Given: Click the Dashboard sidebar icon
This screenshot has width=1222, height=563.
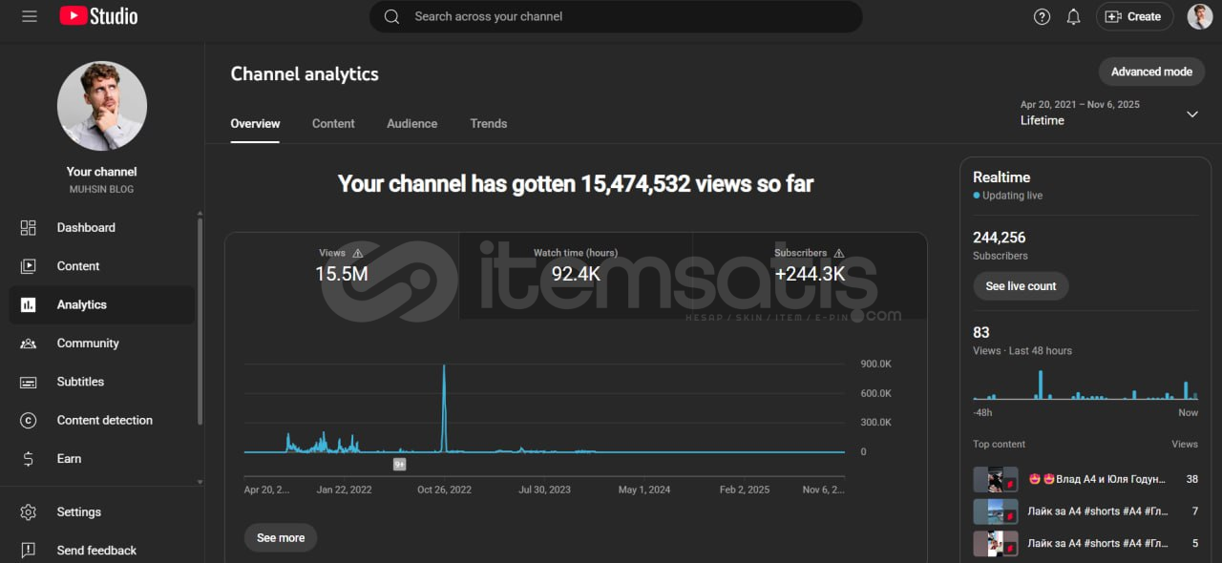Looking at the screenshot, I should [29, 228].
